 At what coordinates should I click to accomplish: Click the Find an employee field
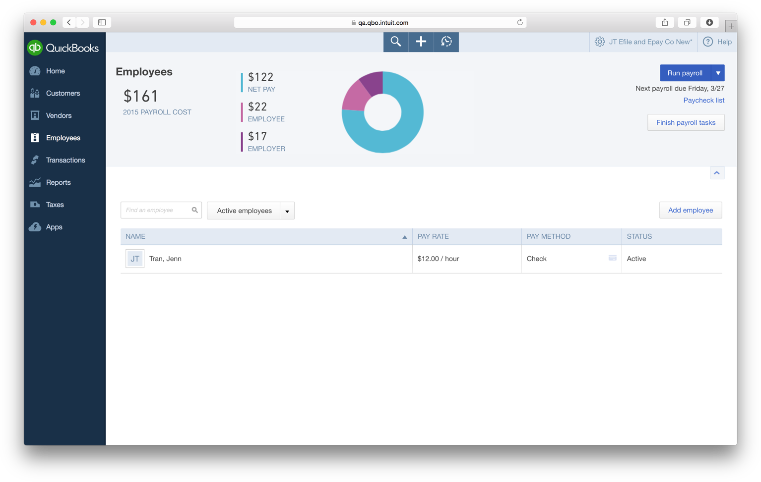[x=161, y=210]
